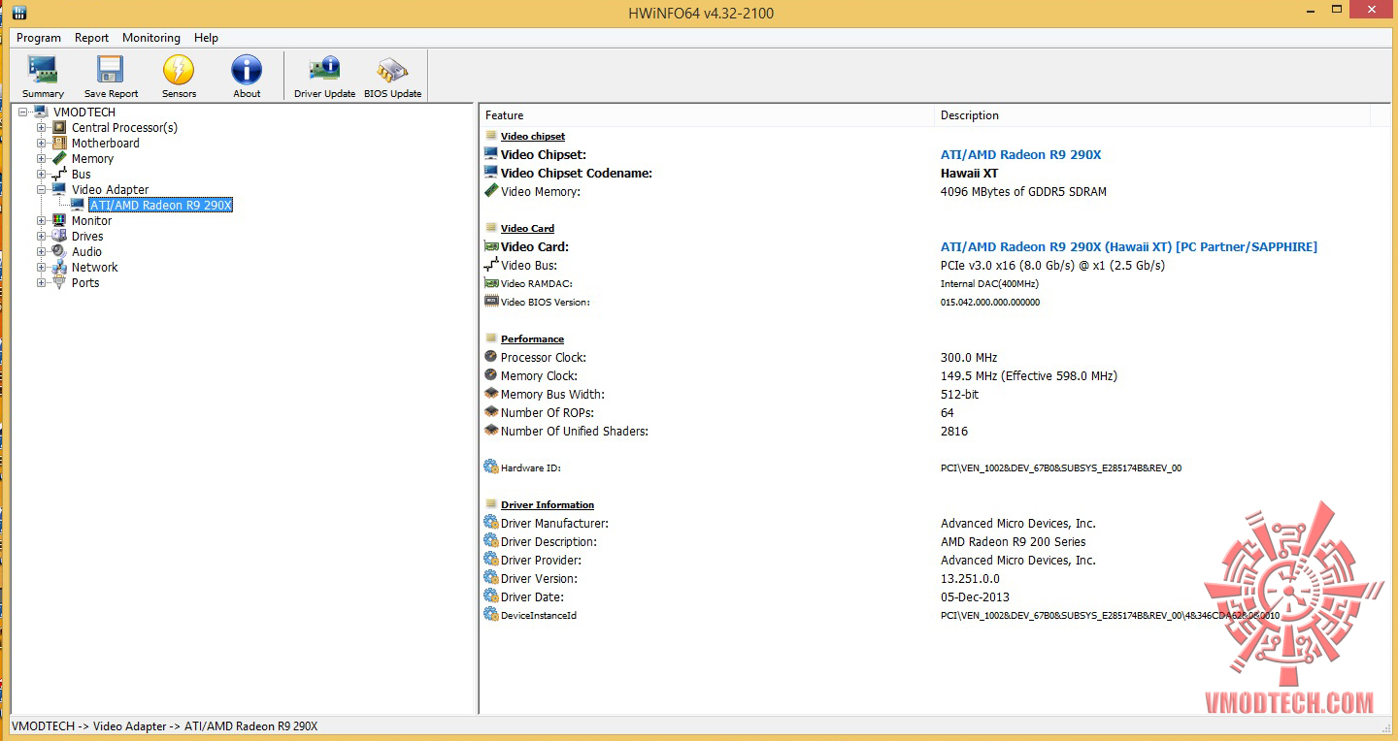Click the Monitor tree icon
This screenshot has height=741, width=1398.
[60, 220]
